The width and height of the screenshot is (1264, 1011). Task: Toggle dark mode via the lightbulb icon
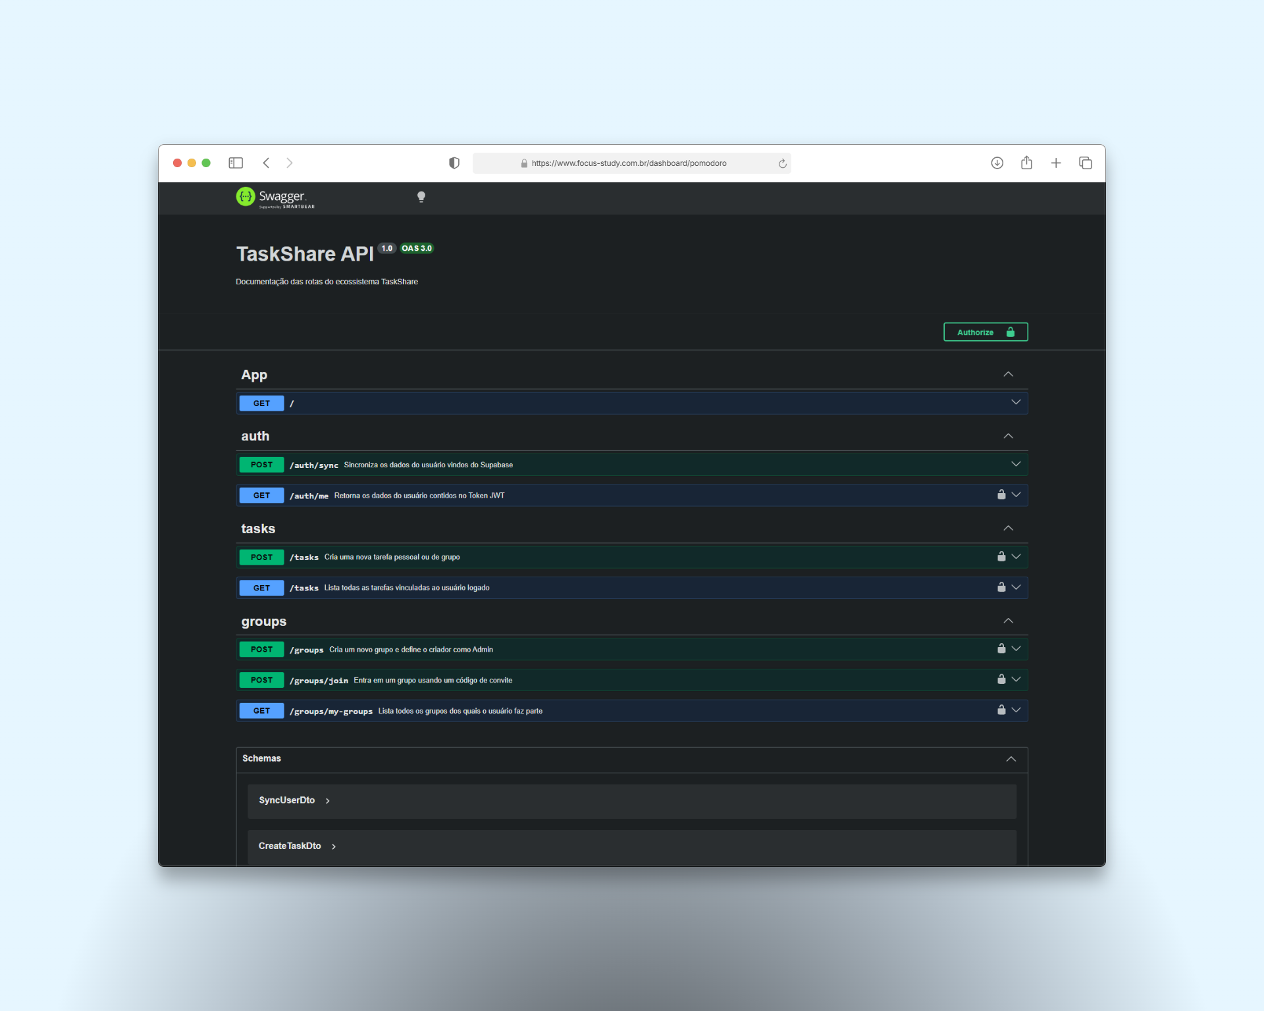(421, 196)
